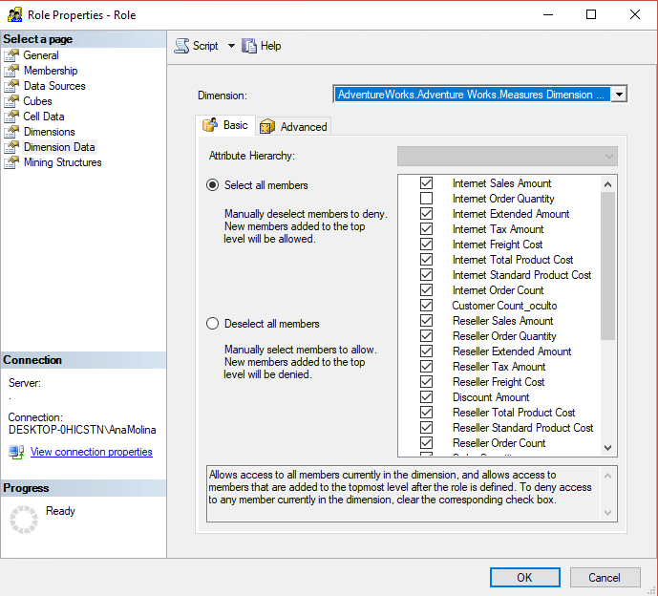Uncheck Internet Freight Cost
658x596 pixels.
[x=426, y=245]
